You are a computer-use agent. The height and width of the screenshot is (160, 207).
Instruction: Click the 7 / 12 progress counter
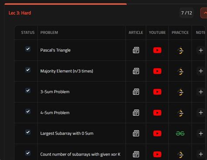(x=186, y=13)
